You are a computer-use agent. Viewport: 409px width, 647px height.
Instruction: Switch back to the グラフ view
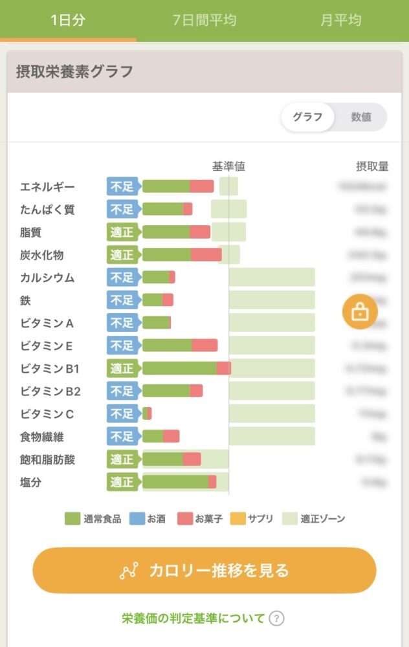tap(309, 117)
